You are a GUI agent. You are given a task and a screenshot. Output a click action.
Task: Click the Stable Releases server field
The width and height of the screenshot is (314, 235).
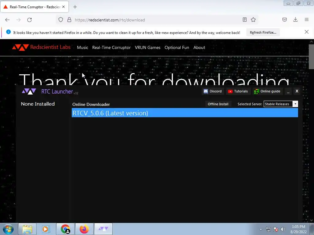click(278, 104)
